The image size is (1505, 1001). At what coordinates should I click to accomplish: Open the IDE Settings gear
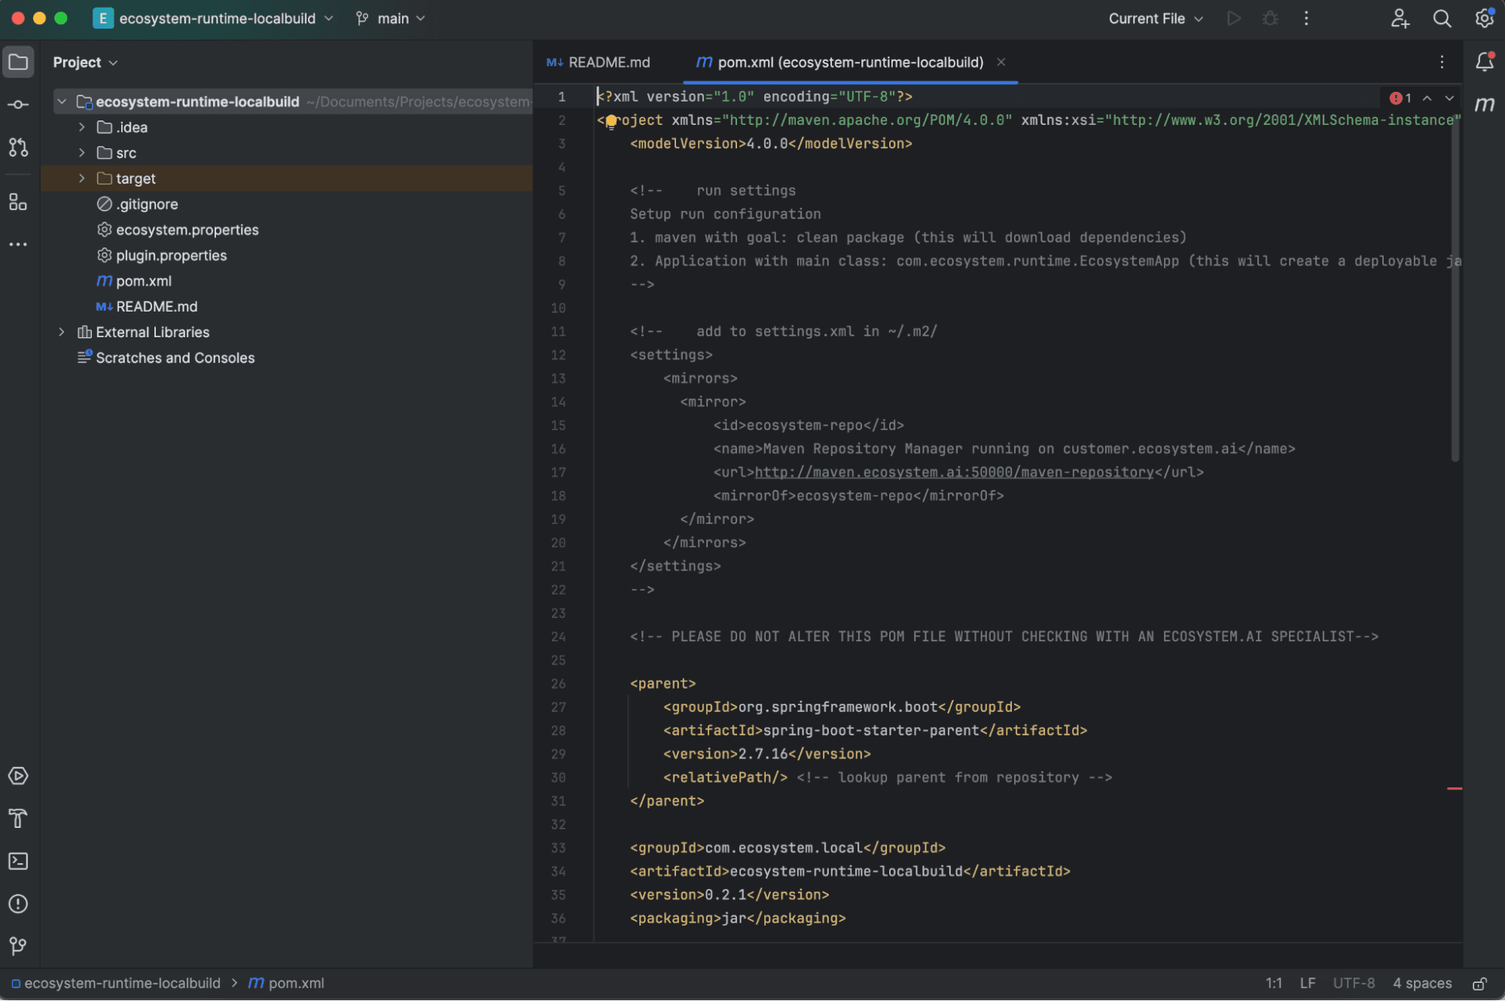point(1484,18)
